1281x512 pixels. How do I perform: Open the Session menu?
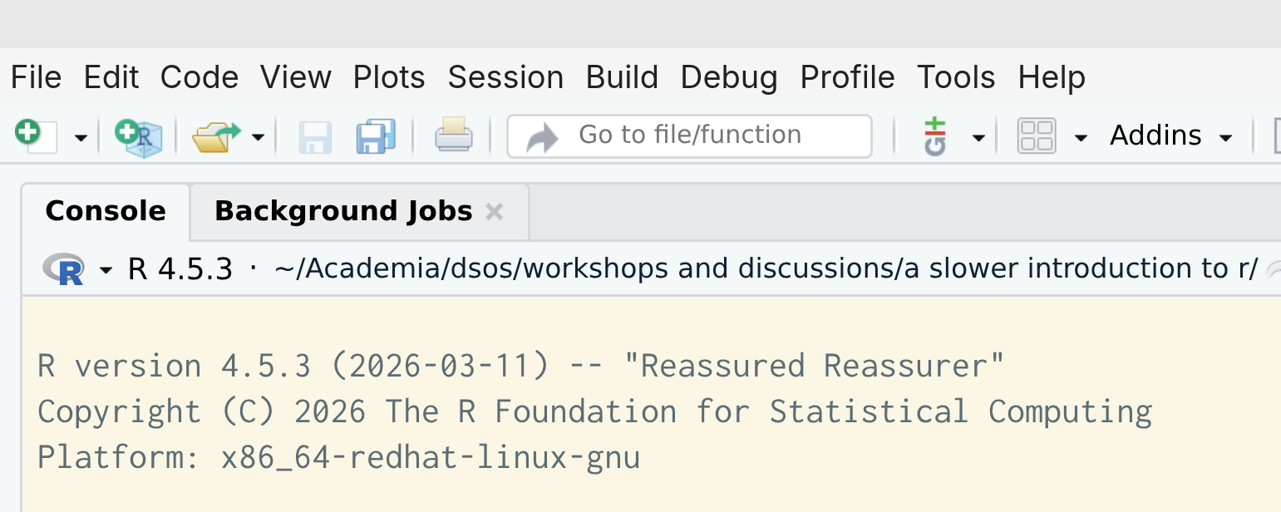[x=505, y=77]
